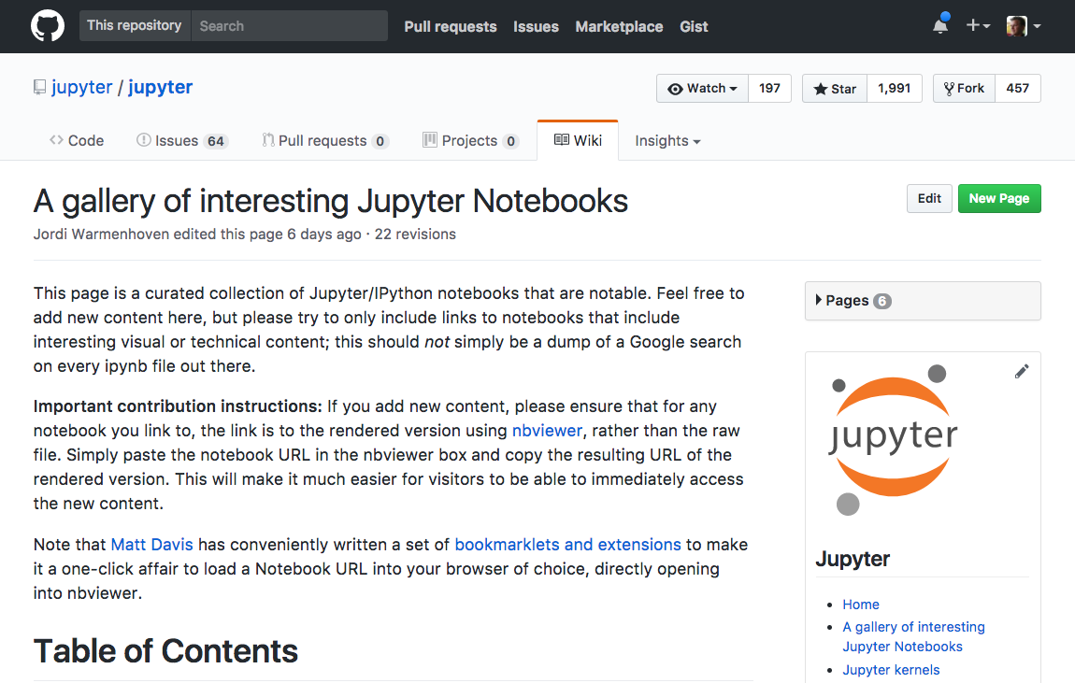Viewport: 1075px width, 683px height.
Task: Open the plus create-new menu
Action: [x=978, y=26]
